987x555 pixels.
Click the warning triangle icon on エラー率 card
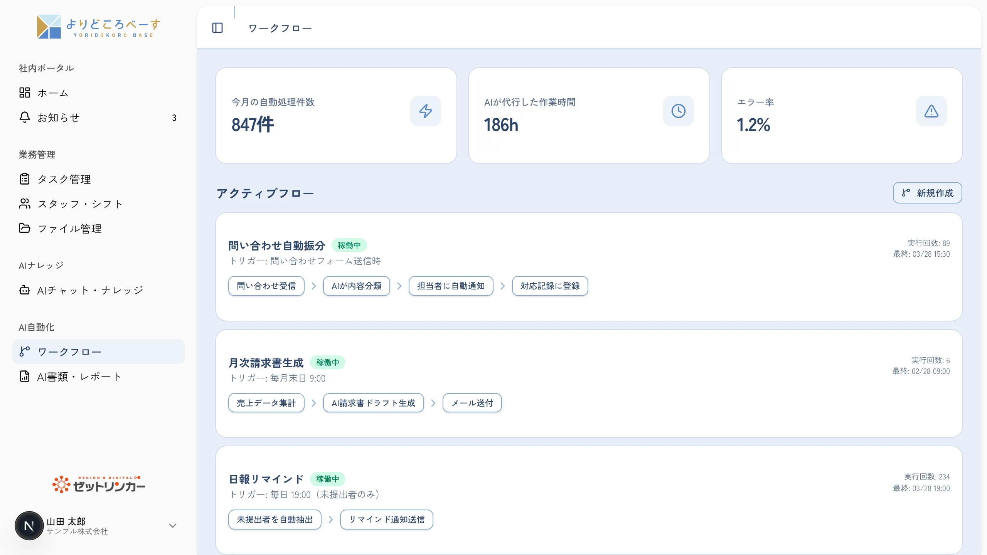pos(931,111)
